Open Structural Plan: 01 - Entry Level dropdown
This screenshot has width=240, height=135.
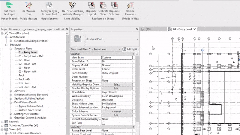[96, 49]
